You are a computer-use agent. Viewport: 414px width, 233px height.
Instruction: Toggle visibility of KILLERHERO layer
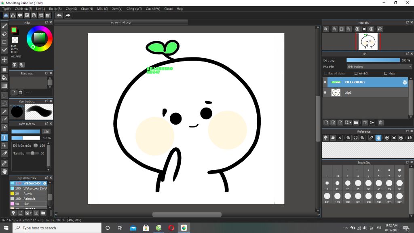(325, 82)
